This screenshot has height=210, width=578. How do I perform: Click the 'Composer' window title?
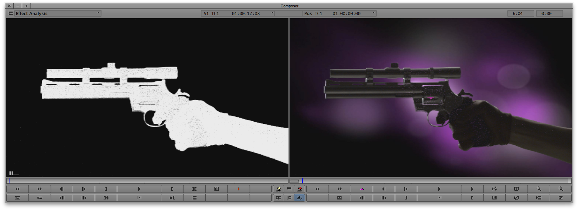coord(289,6)
